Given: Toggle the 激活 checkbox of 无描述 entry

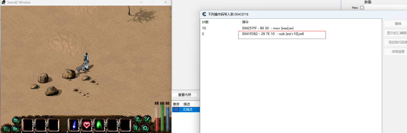Looking at the screenshot, I should (x=176, y=110).
